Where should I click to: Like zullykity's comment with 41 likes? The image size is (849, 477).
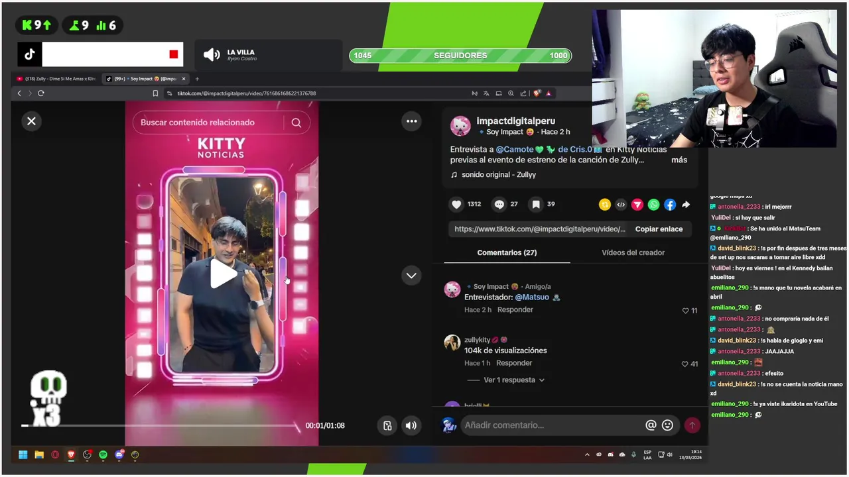tap(685, 364)
